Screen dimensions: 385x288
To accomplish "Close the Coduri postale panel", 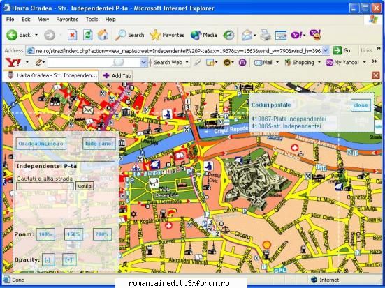I will coord(361,105).
